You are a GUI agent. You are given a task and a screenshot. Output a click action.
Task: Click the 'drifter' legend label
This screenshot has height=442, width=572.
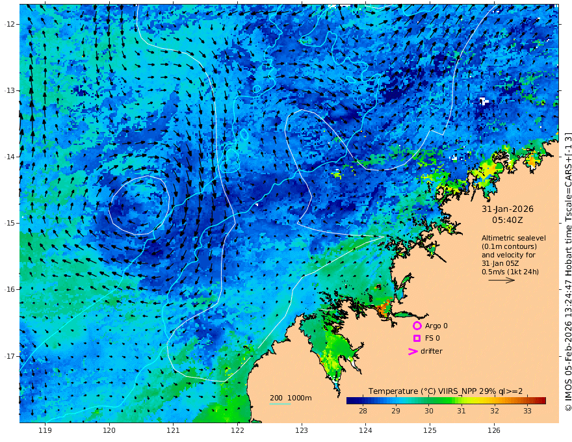click(x=431, y=351)
